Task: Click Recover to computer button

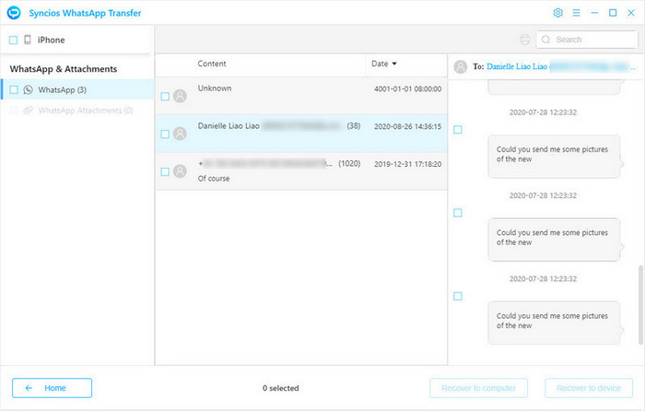Action: 478,388
